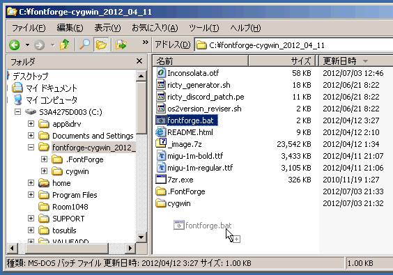
Task: Toggle the Folders pane toolbar button
Action: tap(101, 45)
